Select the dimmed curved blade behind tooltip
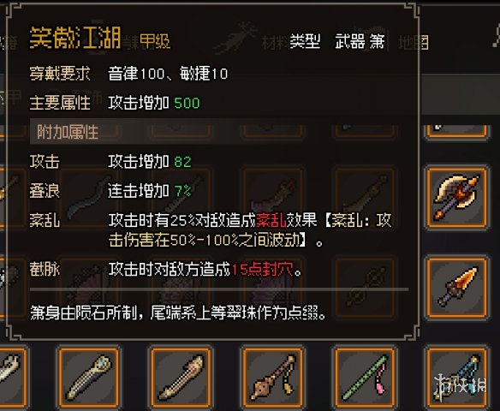500x411 pixels. [x=88, y=198]
